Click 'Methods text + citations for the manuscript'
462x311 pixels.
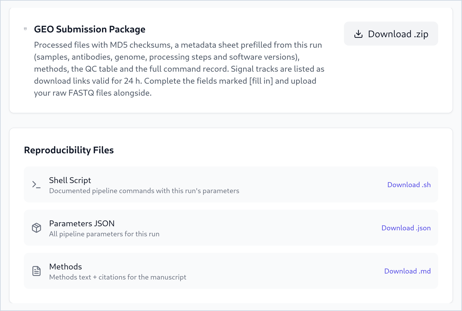(x=118, y=277)
